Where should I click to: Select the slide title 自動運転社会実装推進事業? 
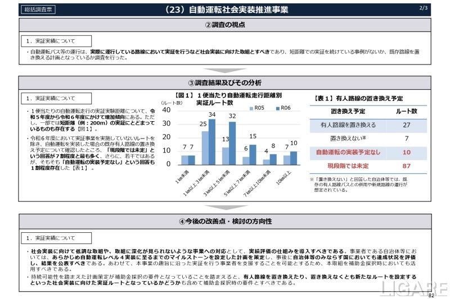[224, 10]
